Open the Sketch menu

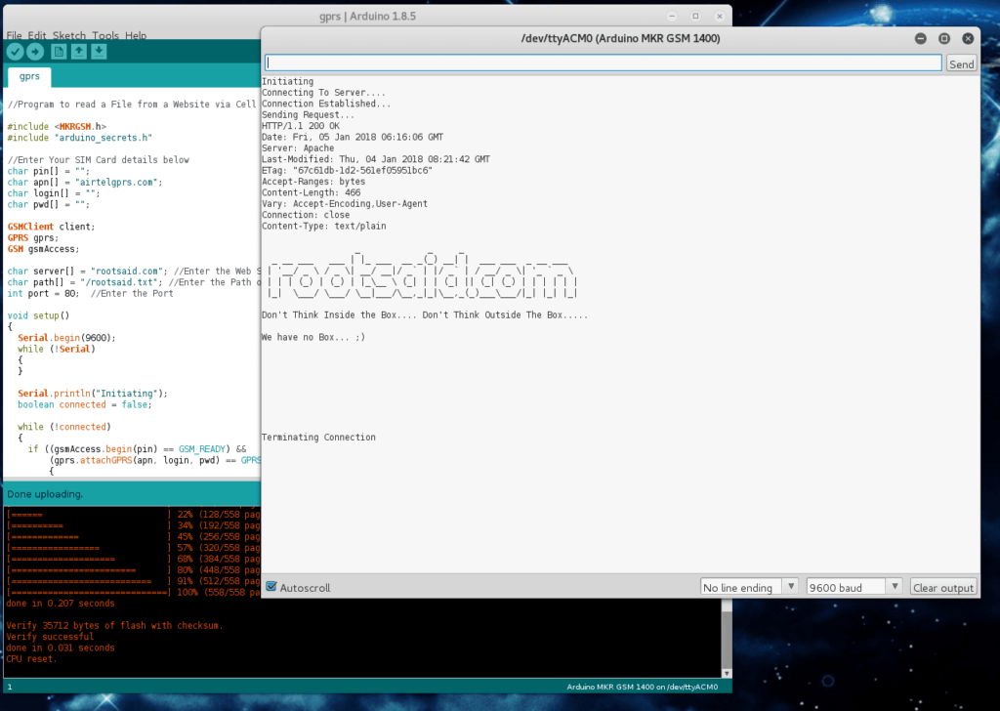(x=68, y=35)
